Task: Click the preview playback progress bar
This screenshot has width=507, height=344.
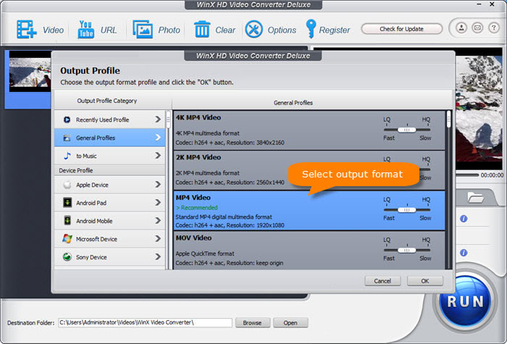Action: [467, 175]
